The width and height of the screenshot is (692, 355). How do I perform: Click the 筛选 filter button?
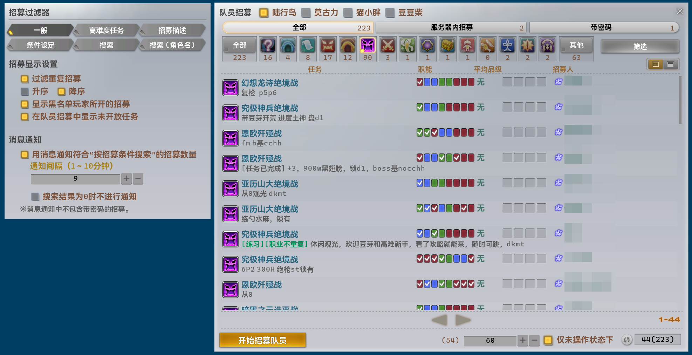[640, 46]
